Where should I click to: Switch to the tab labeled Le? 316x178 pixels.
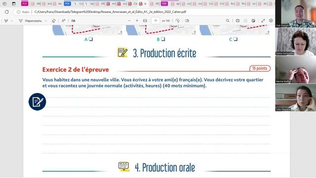coord(251,3)
